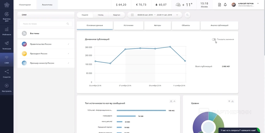Toggle Показать значения switch
Image resolution: width=265 pixels, height=133 pixels.
(214, 39)
